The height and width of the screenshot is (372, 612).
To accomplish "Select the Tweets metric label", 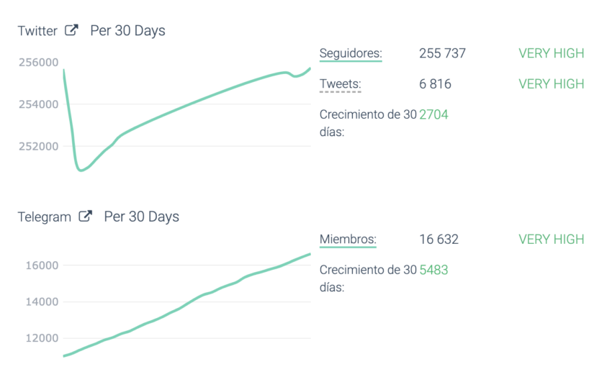I will [x=341, y=83].
